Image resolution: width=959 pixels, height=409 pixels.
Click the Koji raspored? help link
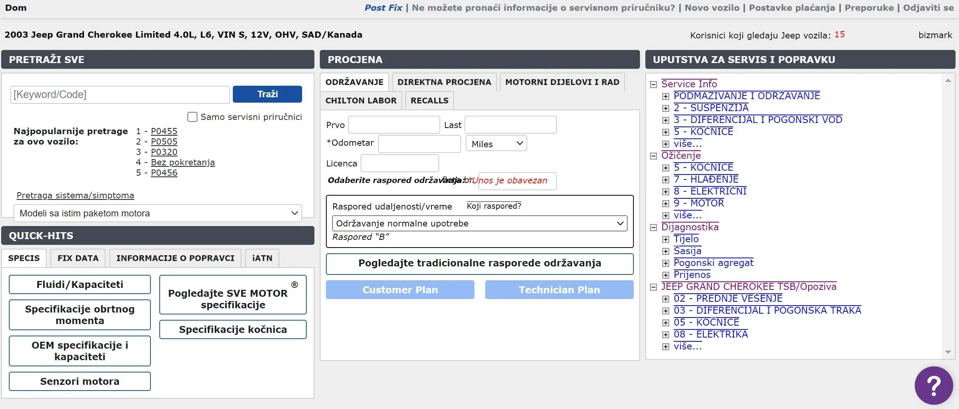[494, 206]
